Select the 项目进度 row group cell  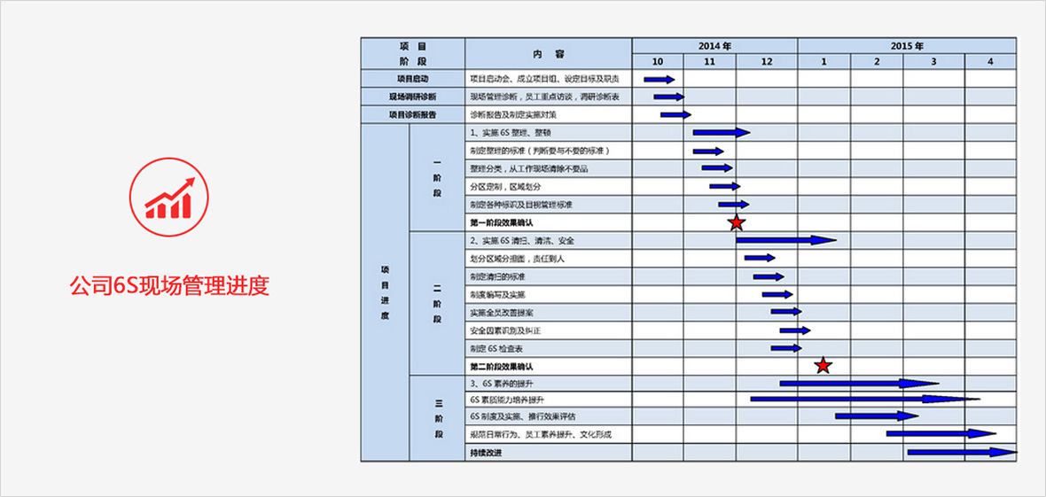point(385,292)
